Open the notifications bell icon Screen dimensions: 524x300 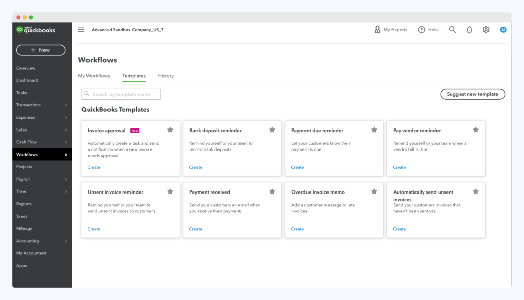(469, 30)
